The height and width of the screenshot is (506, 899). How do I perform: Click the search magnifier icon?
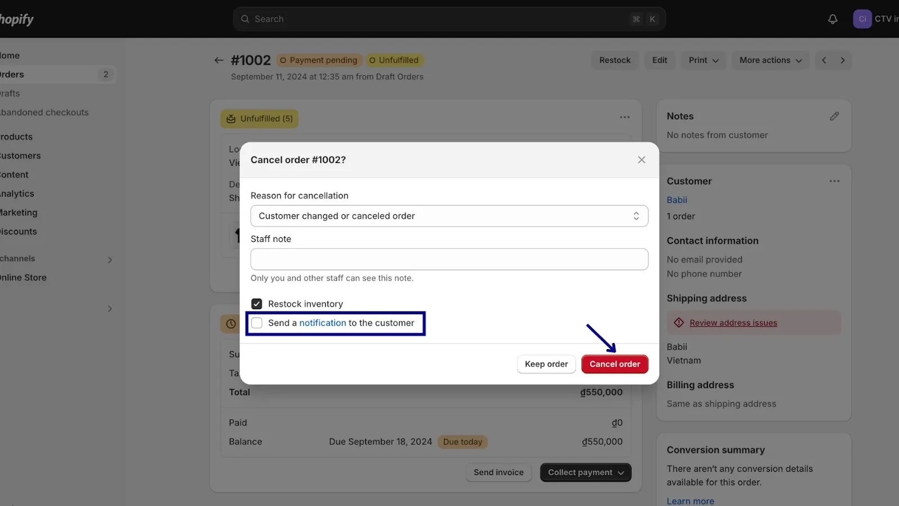click(245, 19)
